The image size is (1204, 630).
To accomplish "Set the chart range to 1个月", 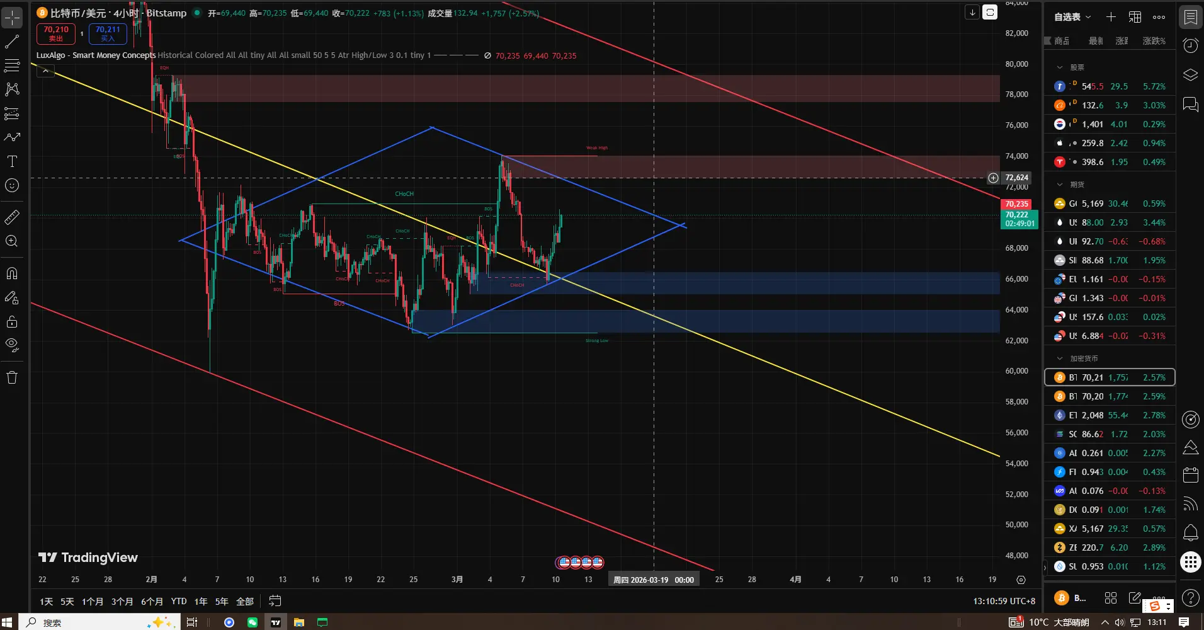I will click(x=92, y=602).
